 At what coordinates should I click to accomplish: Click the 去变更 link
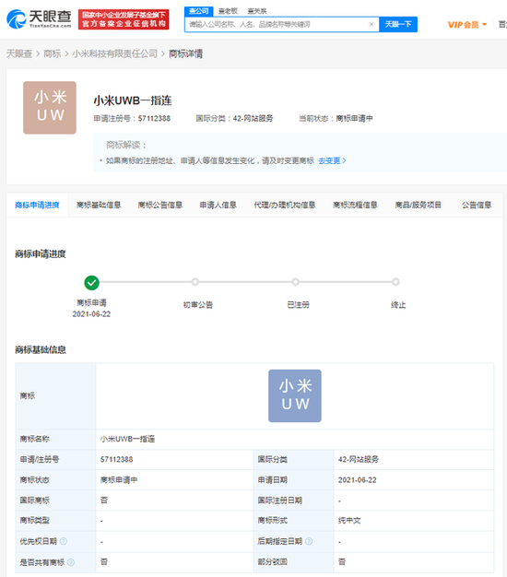332,160
